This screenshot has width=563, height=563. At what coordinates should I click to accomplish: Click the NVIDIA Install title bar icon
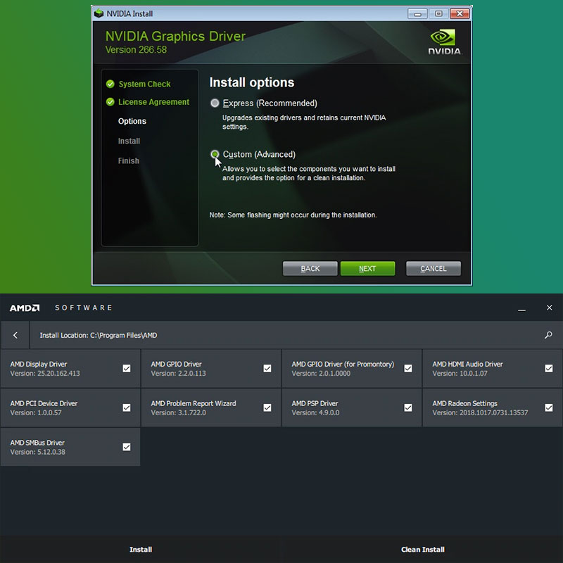[x=99, y=13]
